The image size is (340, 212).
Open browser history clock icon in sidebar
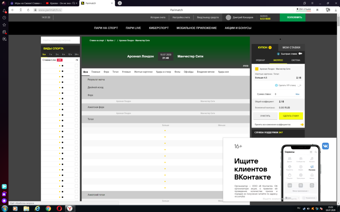pyautogui.click(x=4, y=18)
